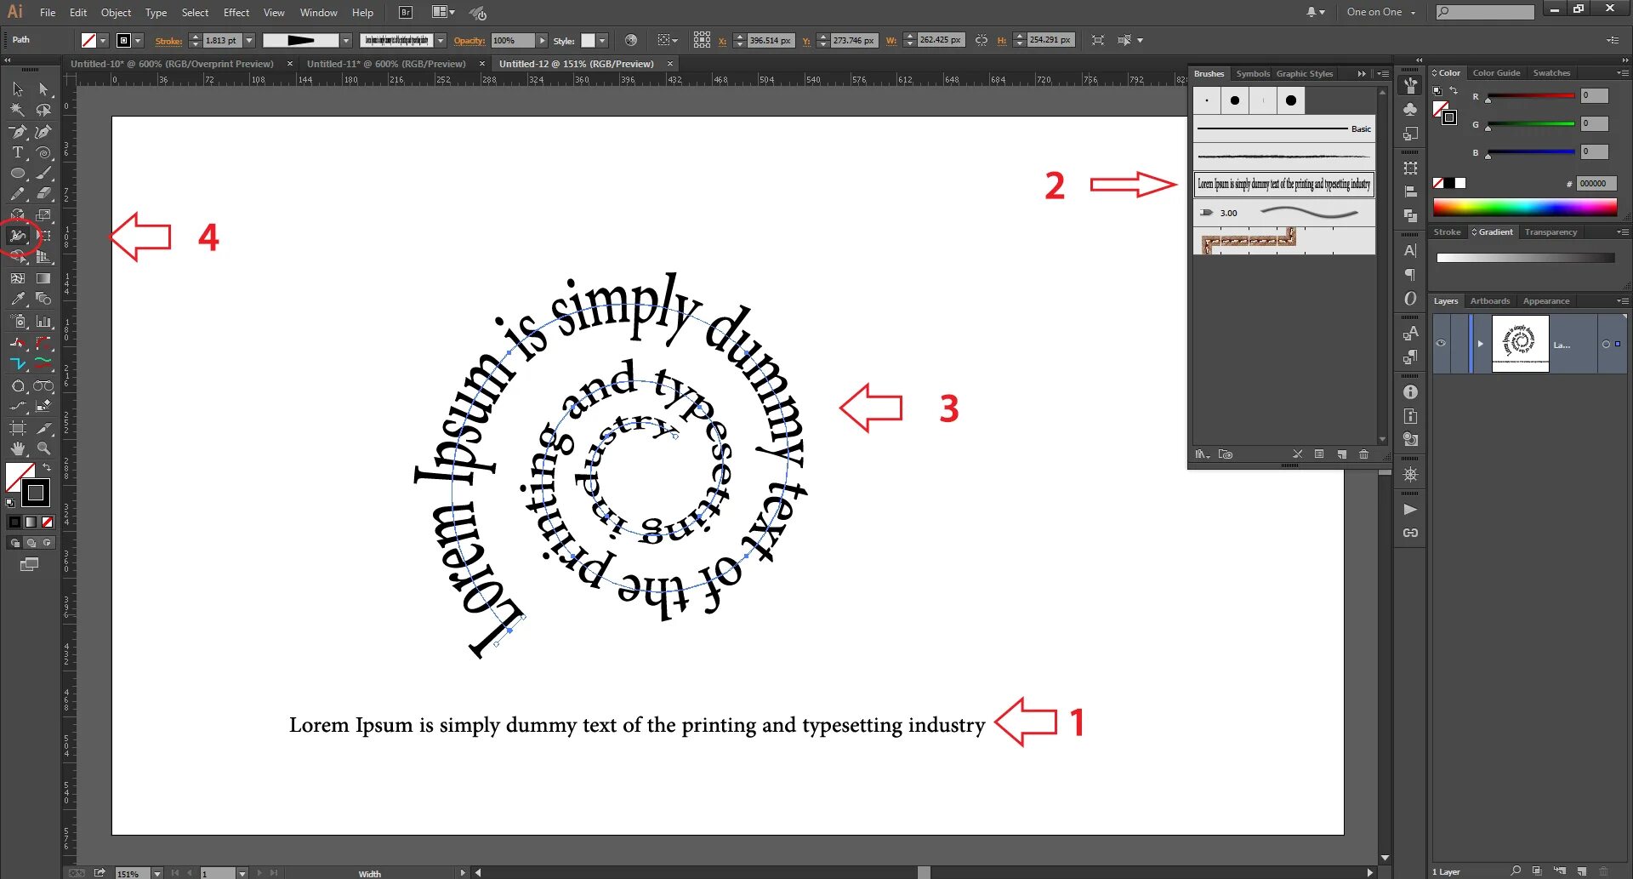Remove brush stroke button

coord(1297,454)
